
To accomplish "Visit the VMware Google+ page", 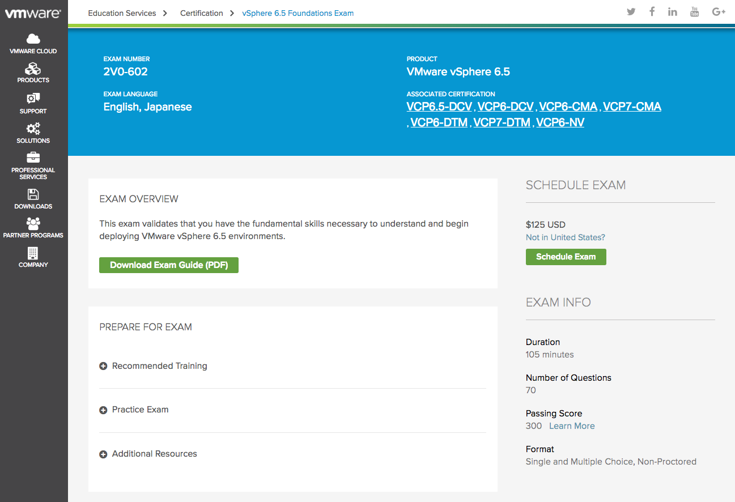I will pos(719,12).
